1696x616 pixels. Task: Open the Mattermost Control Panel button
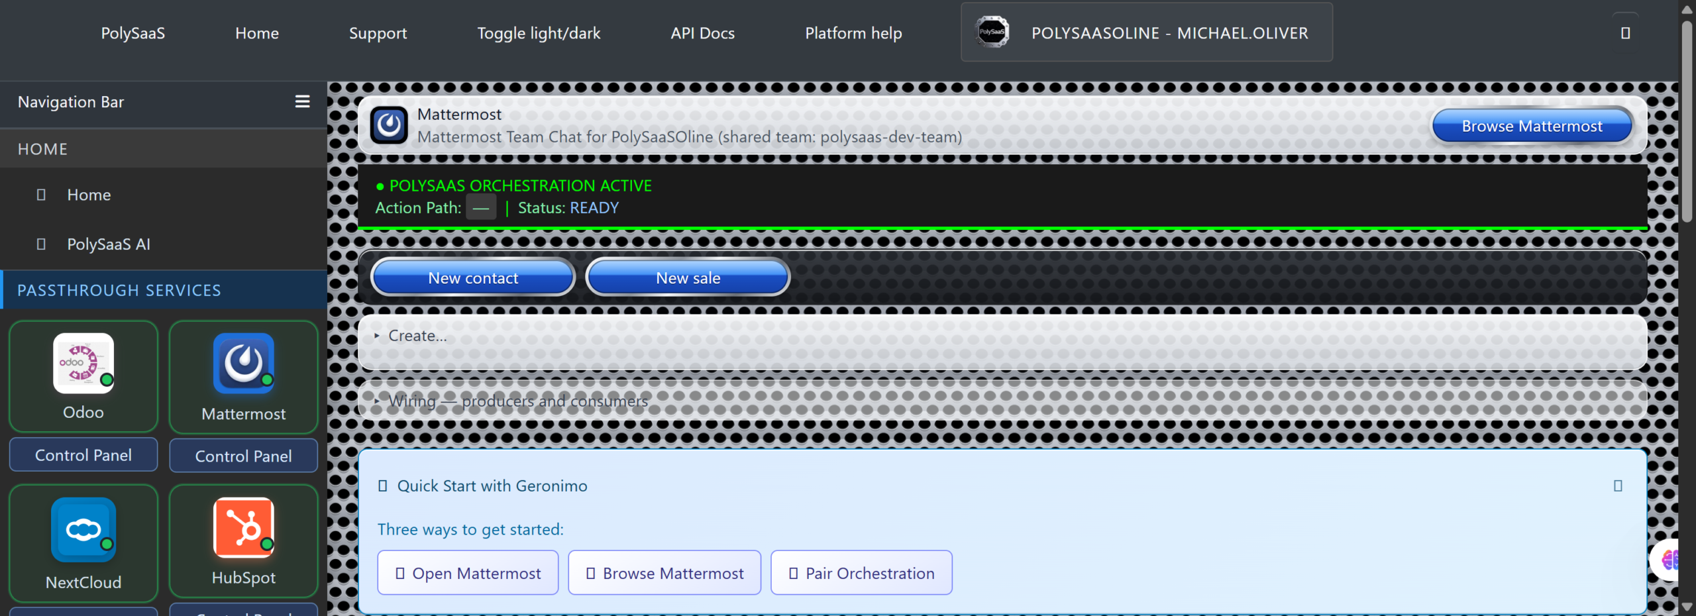click(244, 456)
